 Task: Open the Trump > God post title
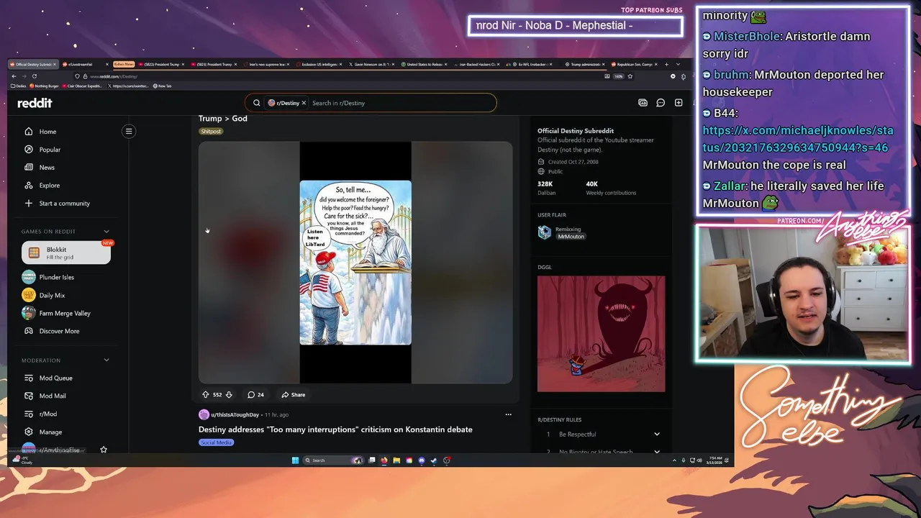click(x=223, y=119)
